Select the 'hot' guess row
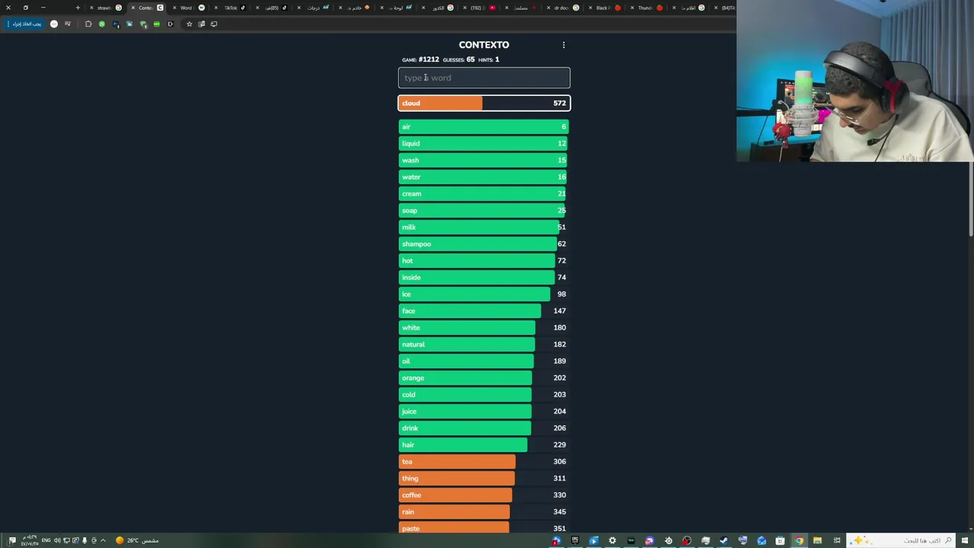Screen dimensions: 974x548 (x=484, y=260)
